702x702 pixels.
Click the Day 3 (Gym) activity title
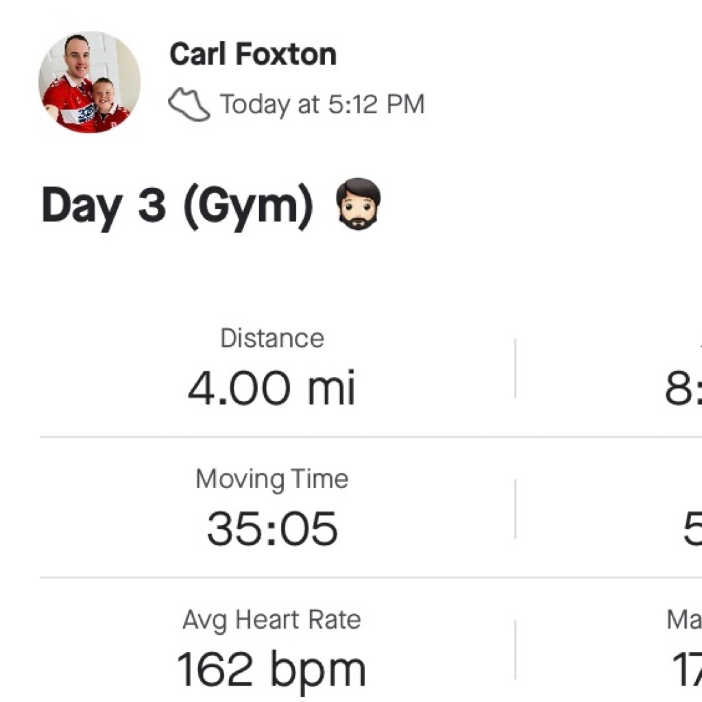pyautogui.click(x=178, y=206)
